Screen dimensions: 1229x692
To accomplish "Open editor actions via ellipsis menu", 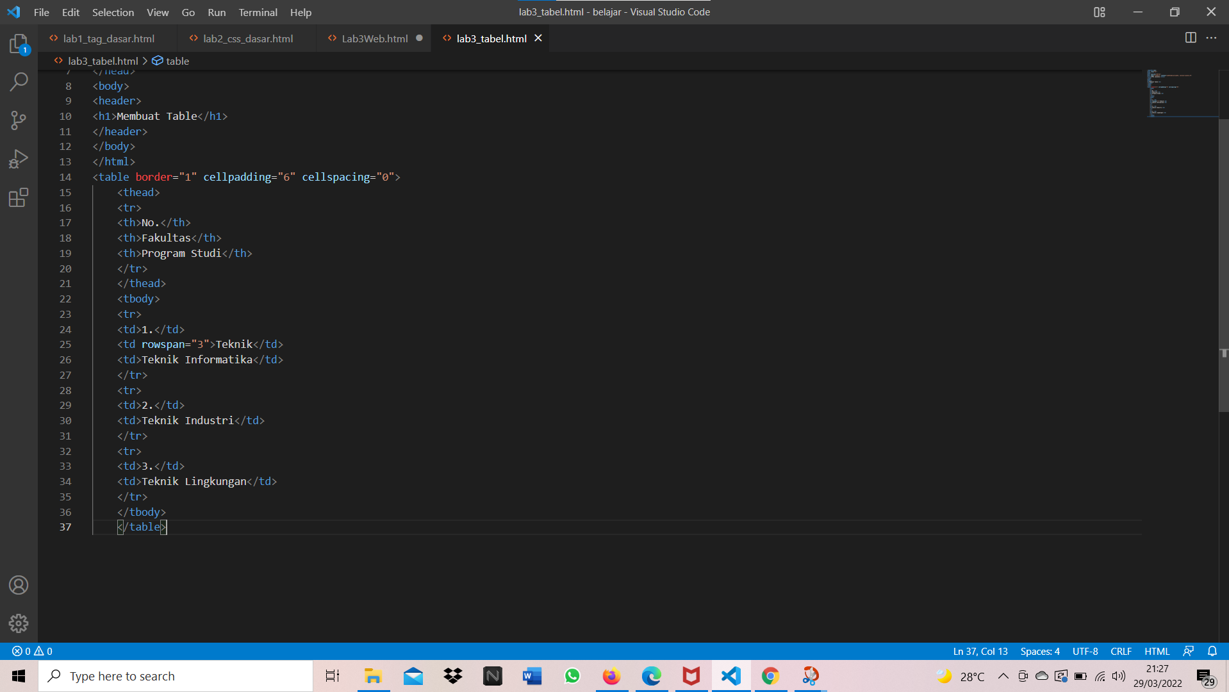I will point(1212,38).
